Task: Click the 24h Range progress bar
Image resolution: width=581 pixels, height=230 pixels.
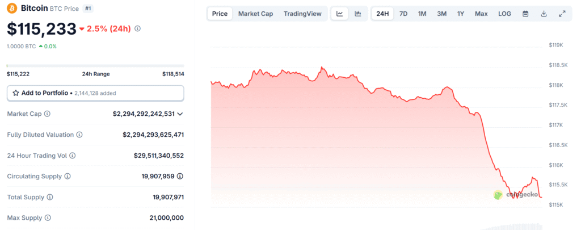Action: [95, 66]
